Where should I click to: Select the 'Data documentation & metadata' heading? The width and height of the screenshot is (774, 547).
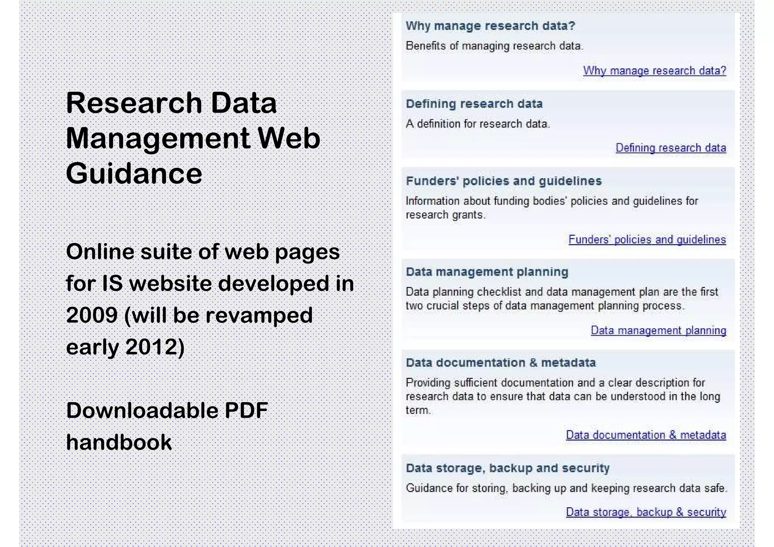point(501,363)
